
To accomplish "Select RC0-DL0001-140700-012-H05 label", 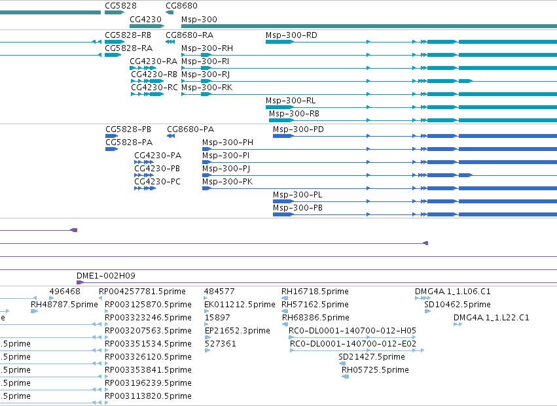I will click(352, 331).
